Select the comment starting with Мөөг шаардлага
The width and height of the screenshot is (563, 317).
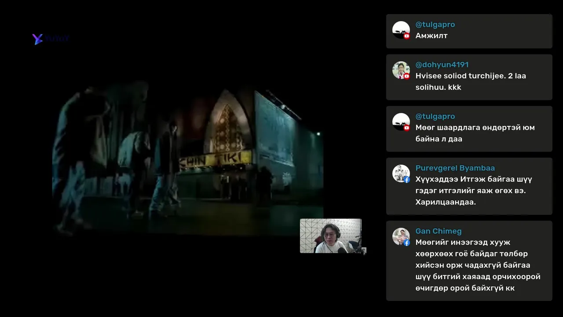coord(475,133)
